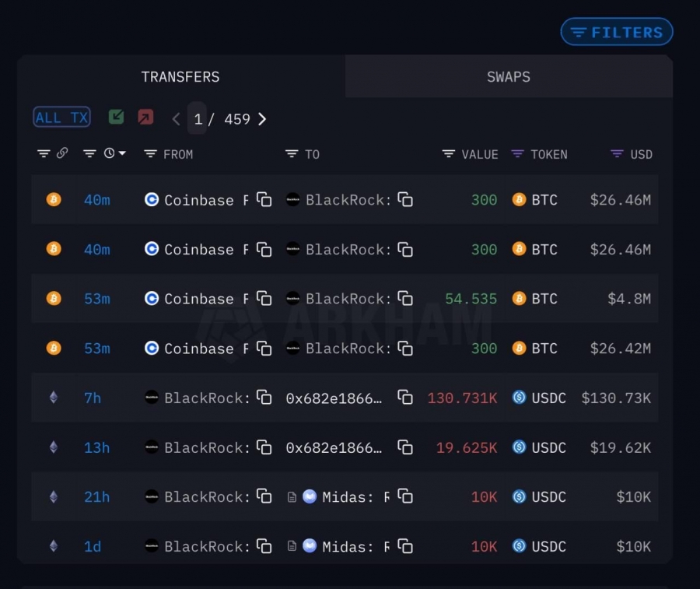The width and height of the screenshot is (700, 589).
Task: Click the $26.42M USD amount
Action: pyautogui.click(x=621, y=349)
